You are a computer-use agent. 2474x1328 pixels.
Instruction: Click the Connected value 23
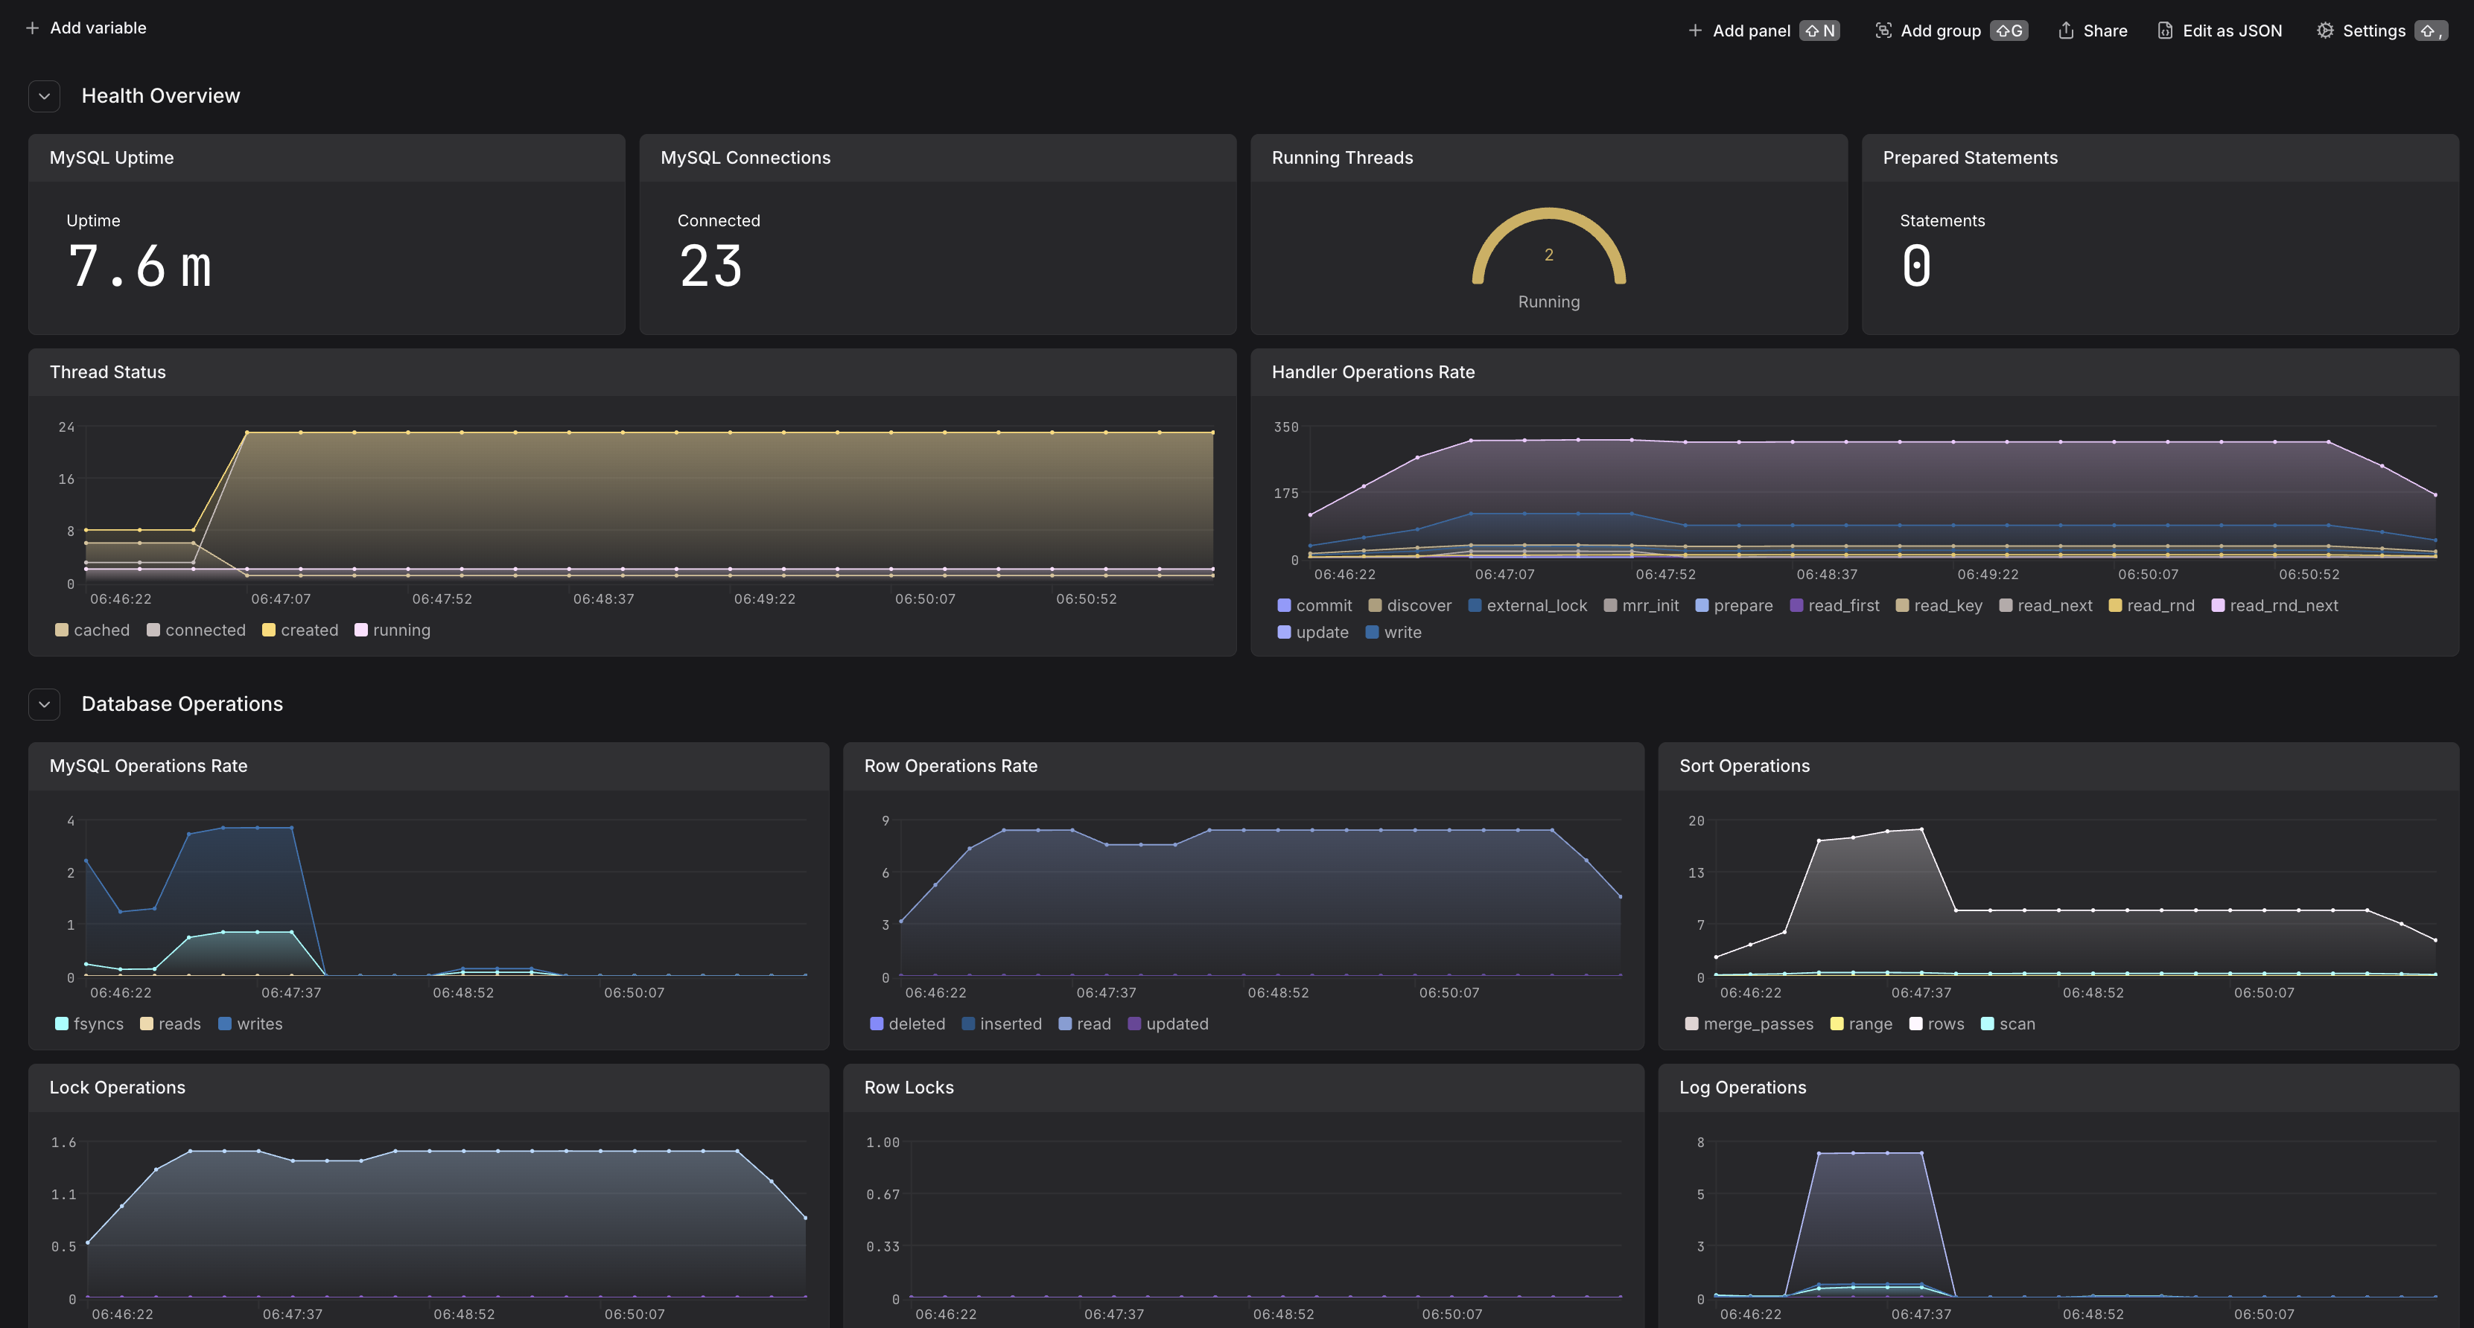tap(710, 266)
